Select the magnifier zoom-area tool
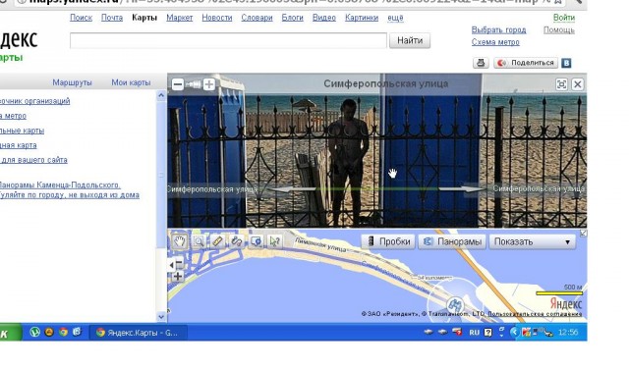Image resolution: width=629 pixels, height=368 pixels. point(199,241)
